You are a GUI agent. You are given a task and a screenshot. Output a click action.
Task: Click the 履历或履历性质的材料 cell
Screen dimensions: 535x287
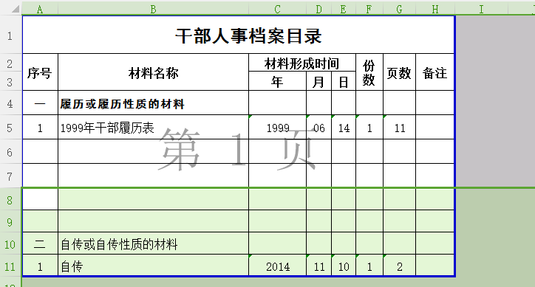[153, 103]
